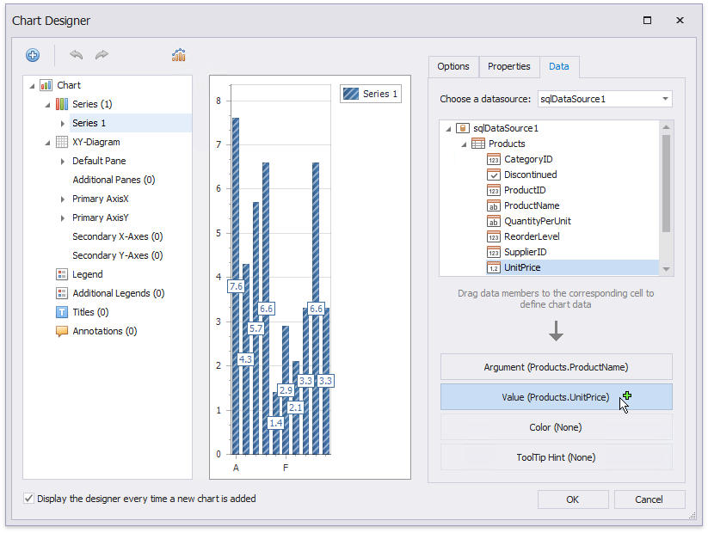
Task: Expand the Primary AxisX node
Action: (63, 199)
